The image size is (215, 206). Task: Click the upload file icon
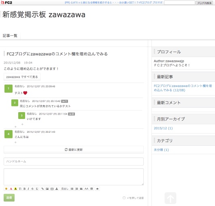(x=57, y=189)
